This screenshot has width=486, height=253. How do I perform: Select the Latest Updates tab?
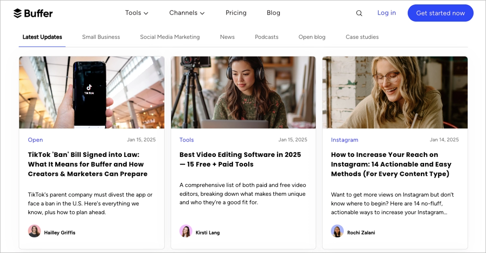(42, 37)
